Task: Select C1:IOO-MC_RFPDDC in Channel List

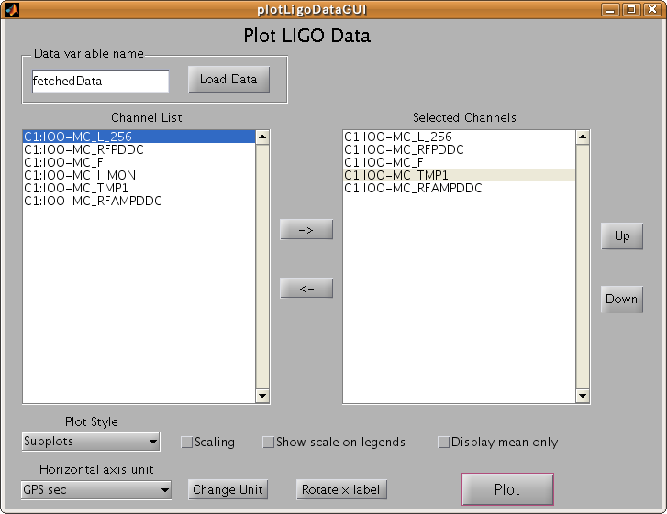Action: (x=139, y=149)
